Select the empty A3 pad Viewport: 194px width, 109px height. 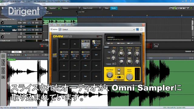pos(75,44)
